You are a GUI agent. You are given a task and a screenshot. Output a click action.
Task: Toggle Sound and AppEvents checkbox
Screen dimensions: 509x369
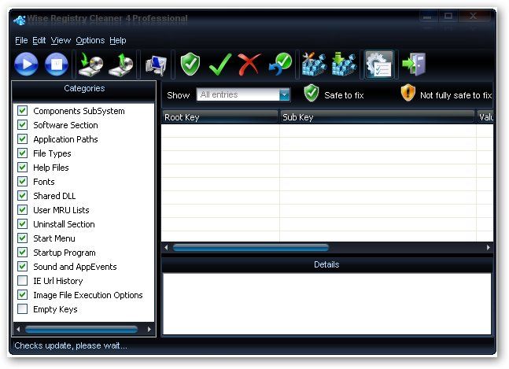point(22,266)
